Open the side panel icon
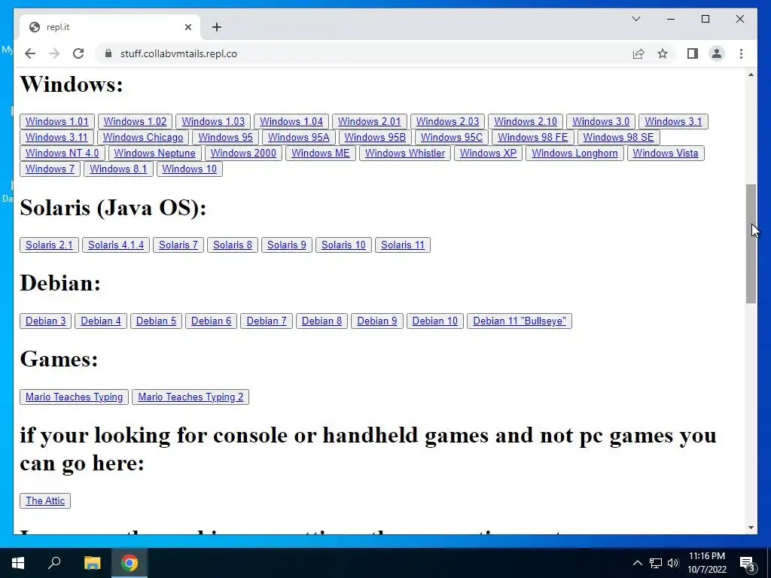 pos(693,53)
